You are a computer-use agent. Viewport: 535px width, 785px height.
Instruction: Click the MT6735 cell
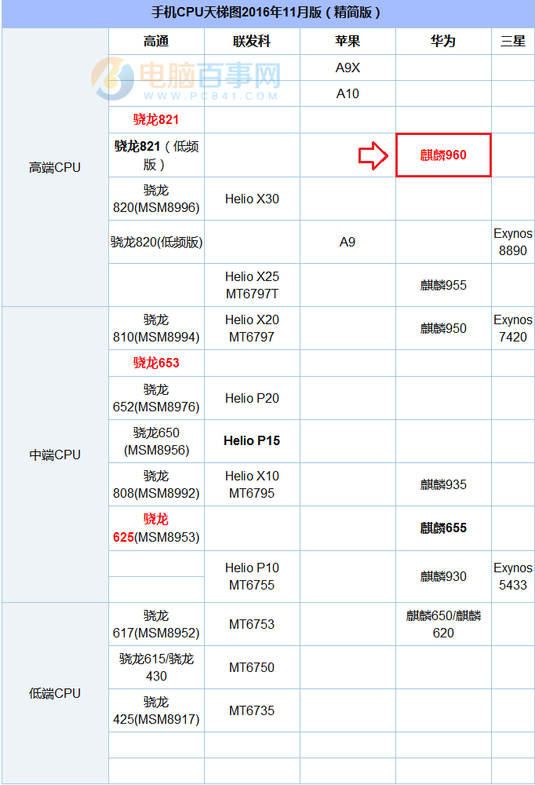[252, 710]
